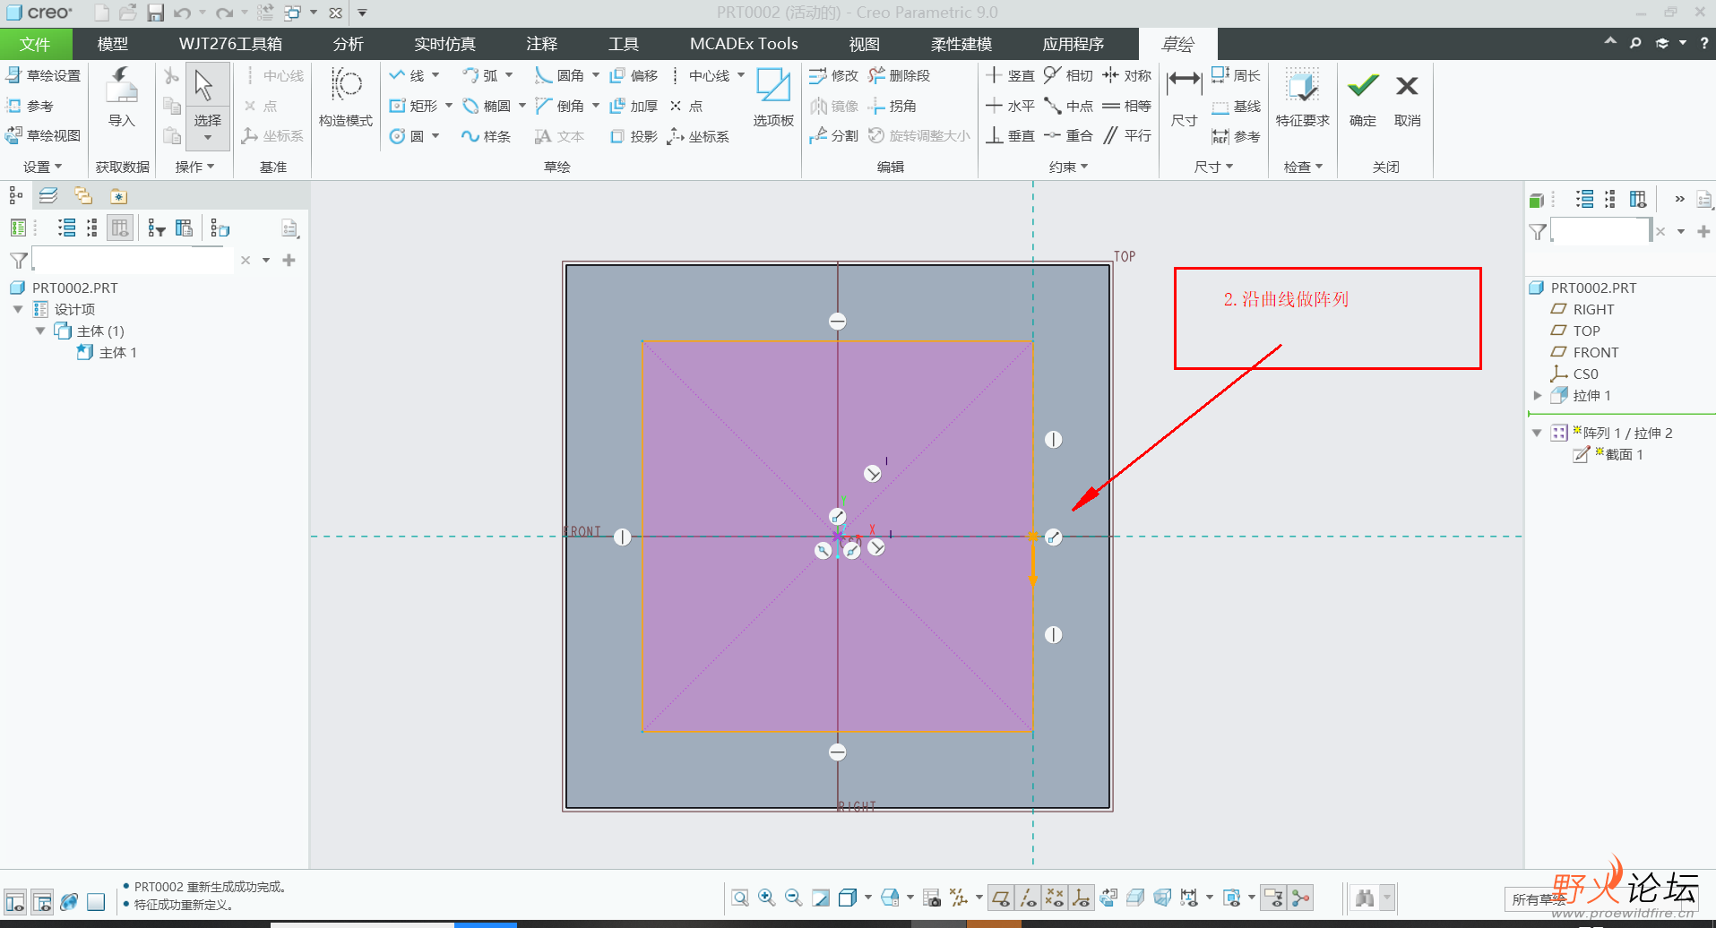Apply the 对称 symmetric constraint
This screenshot has height=928, width=1716.
(x=1126, y=76)
